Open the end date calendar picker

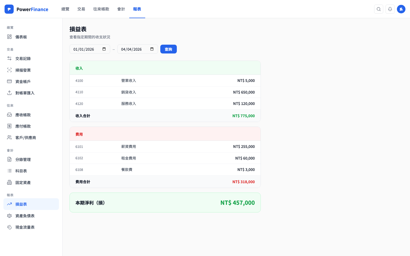[152, 49]
